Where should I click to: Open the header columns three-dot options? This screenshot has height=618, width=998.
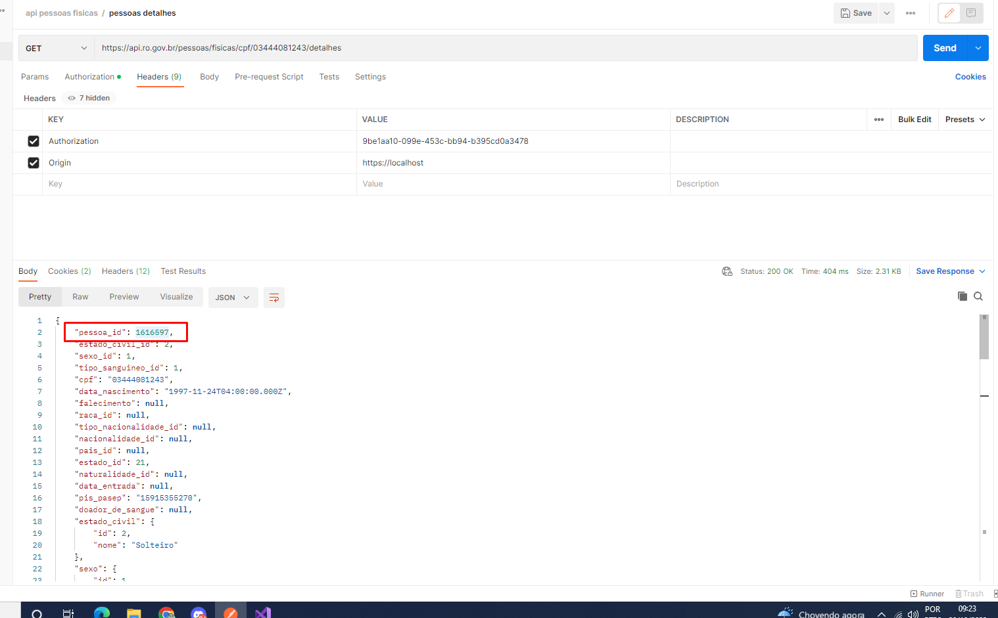[879, 120]
